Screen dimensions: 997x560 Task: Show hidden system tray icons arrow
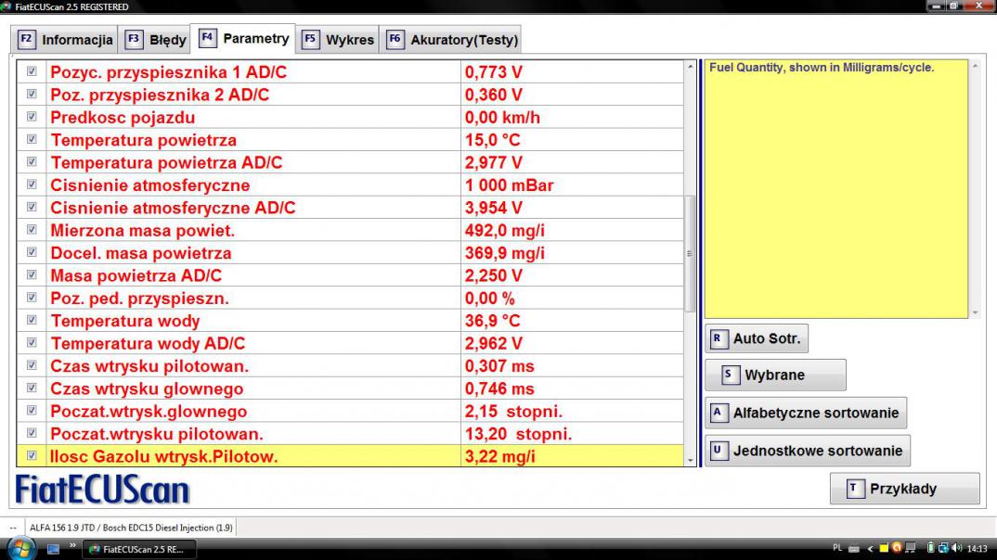870,549
